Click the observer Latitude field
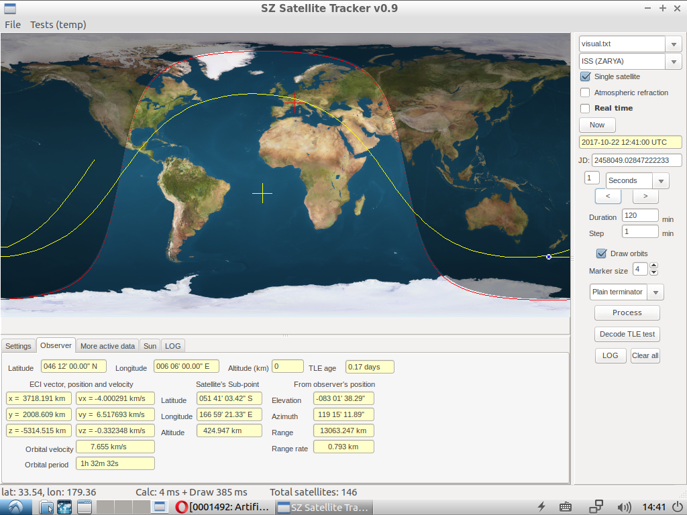This screenshot has height=515, width=687. pyautogui.click(x=74, y=367)
